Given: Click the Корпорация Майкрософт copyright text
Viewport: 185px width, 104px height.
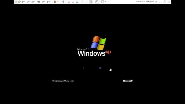Looking at the screenshot, I should pyautogui.click(x=63, y=81).
